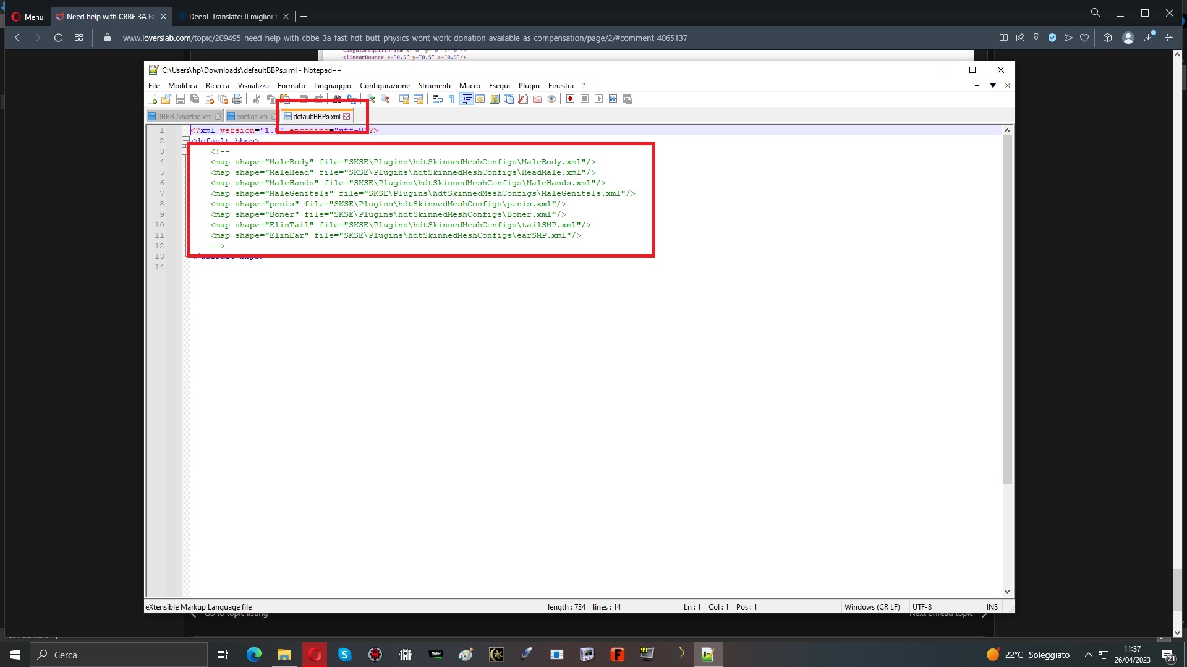Image resolution: width=1187 pixels, height=667 pixels.
Task: Click the plus button beside the Notepad++ menu bar
Action: click(x=977, y=86)
